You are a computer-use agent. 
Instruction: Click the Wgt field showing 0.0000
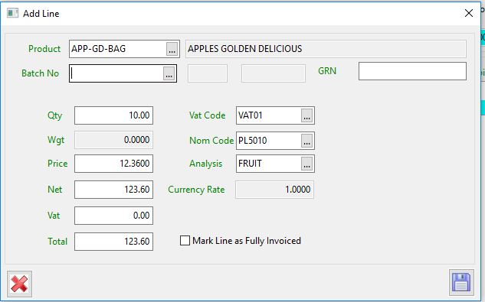(x=113, y=140)
